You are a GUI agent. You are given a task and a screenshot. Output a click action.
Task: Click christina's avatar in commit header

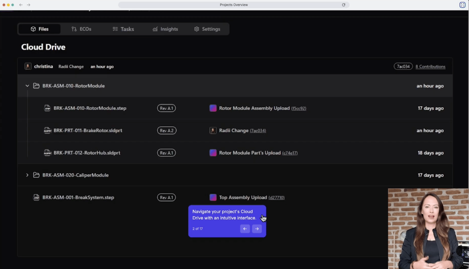click(28, 66)
